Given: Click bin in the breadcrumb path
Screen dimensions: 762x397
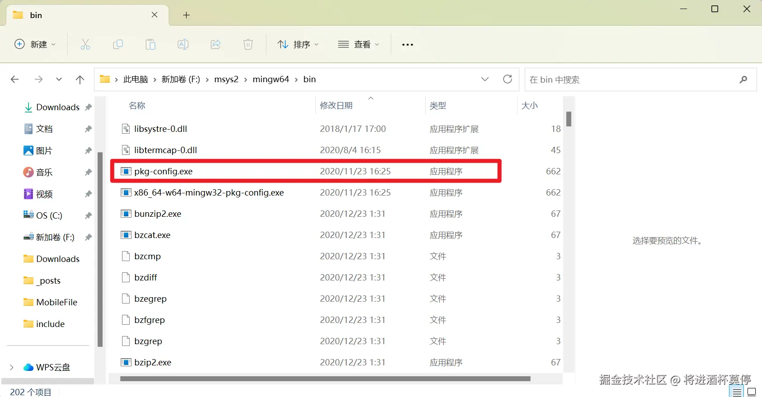Looking at the screenshot, I should pyautogui.click(x=310, y=79).
